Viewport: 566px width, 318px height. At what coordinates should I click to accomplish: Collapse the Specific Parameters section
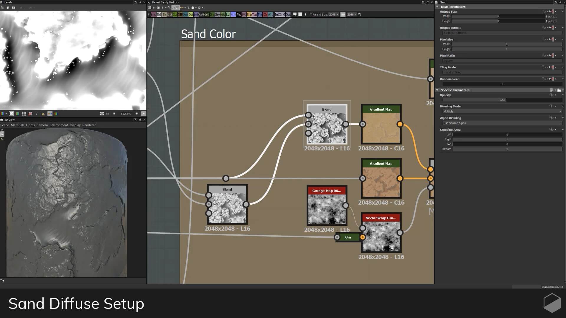pos(437,90)
